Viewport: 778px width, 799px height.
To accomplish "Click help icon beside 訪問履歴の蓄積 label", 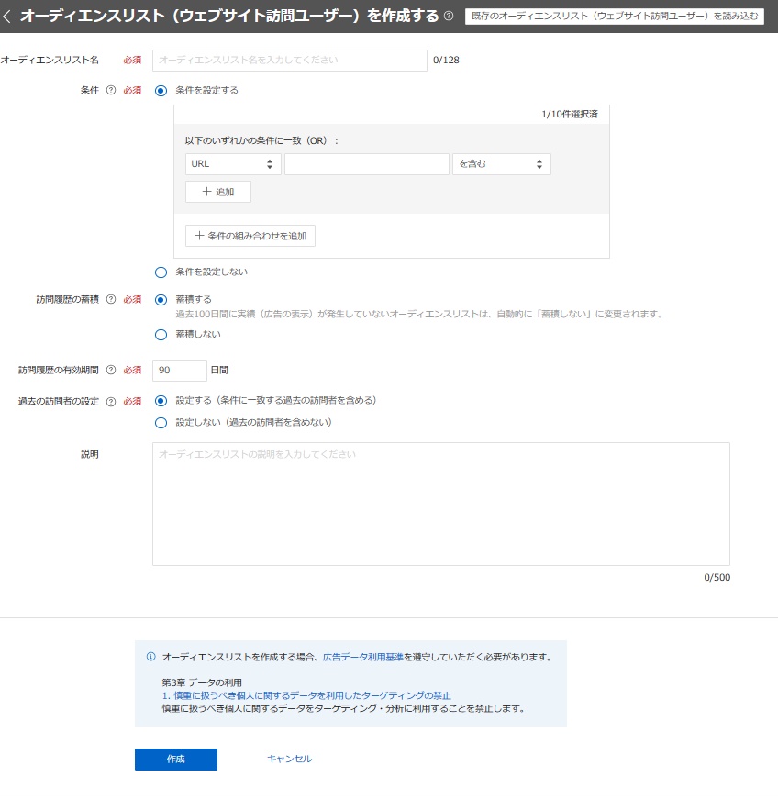I will 111,299.
